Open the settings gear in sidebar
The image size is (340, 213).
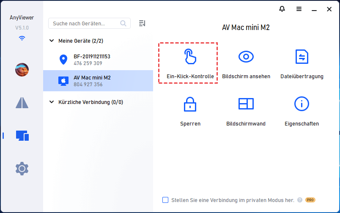coord(22,169)
